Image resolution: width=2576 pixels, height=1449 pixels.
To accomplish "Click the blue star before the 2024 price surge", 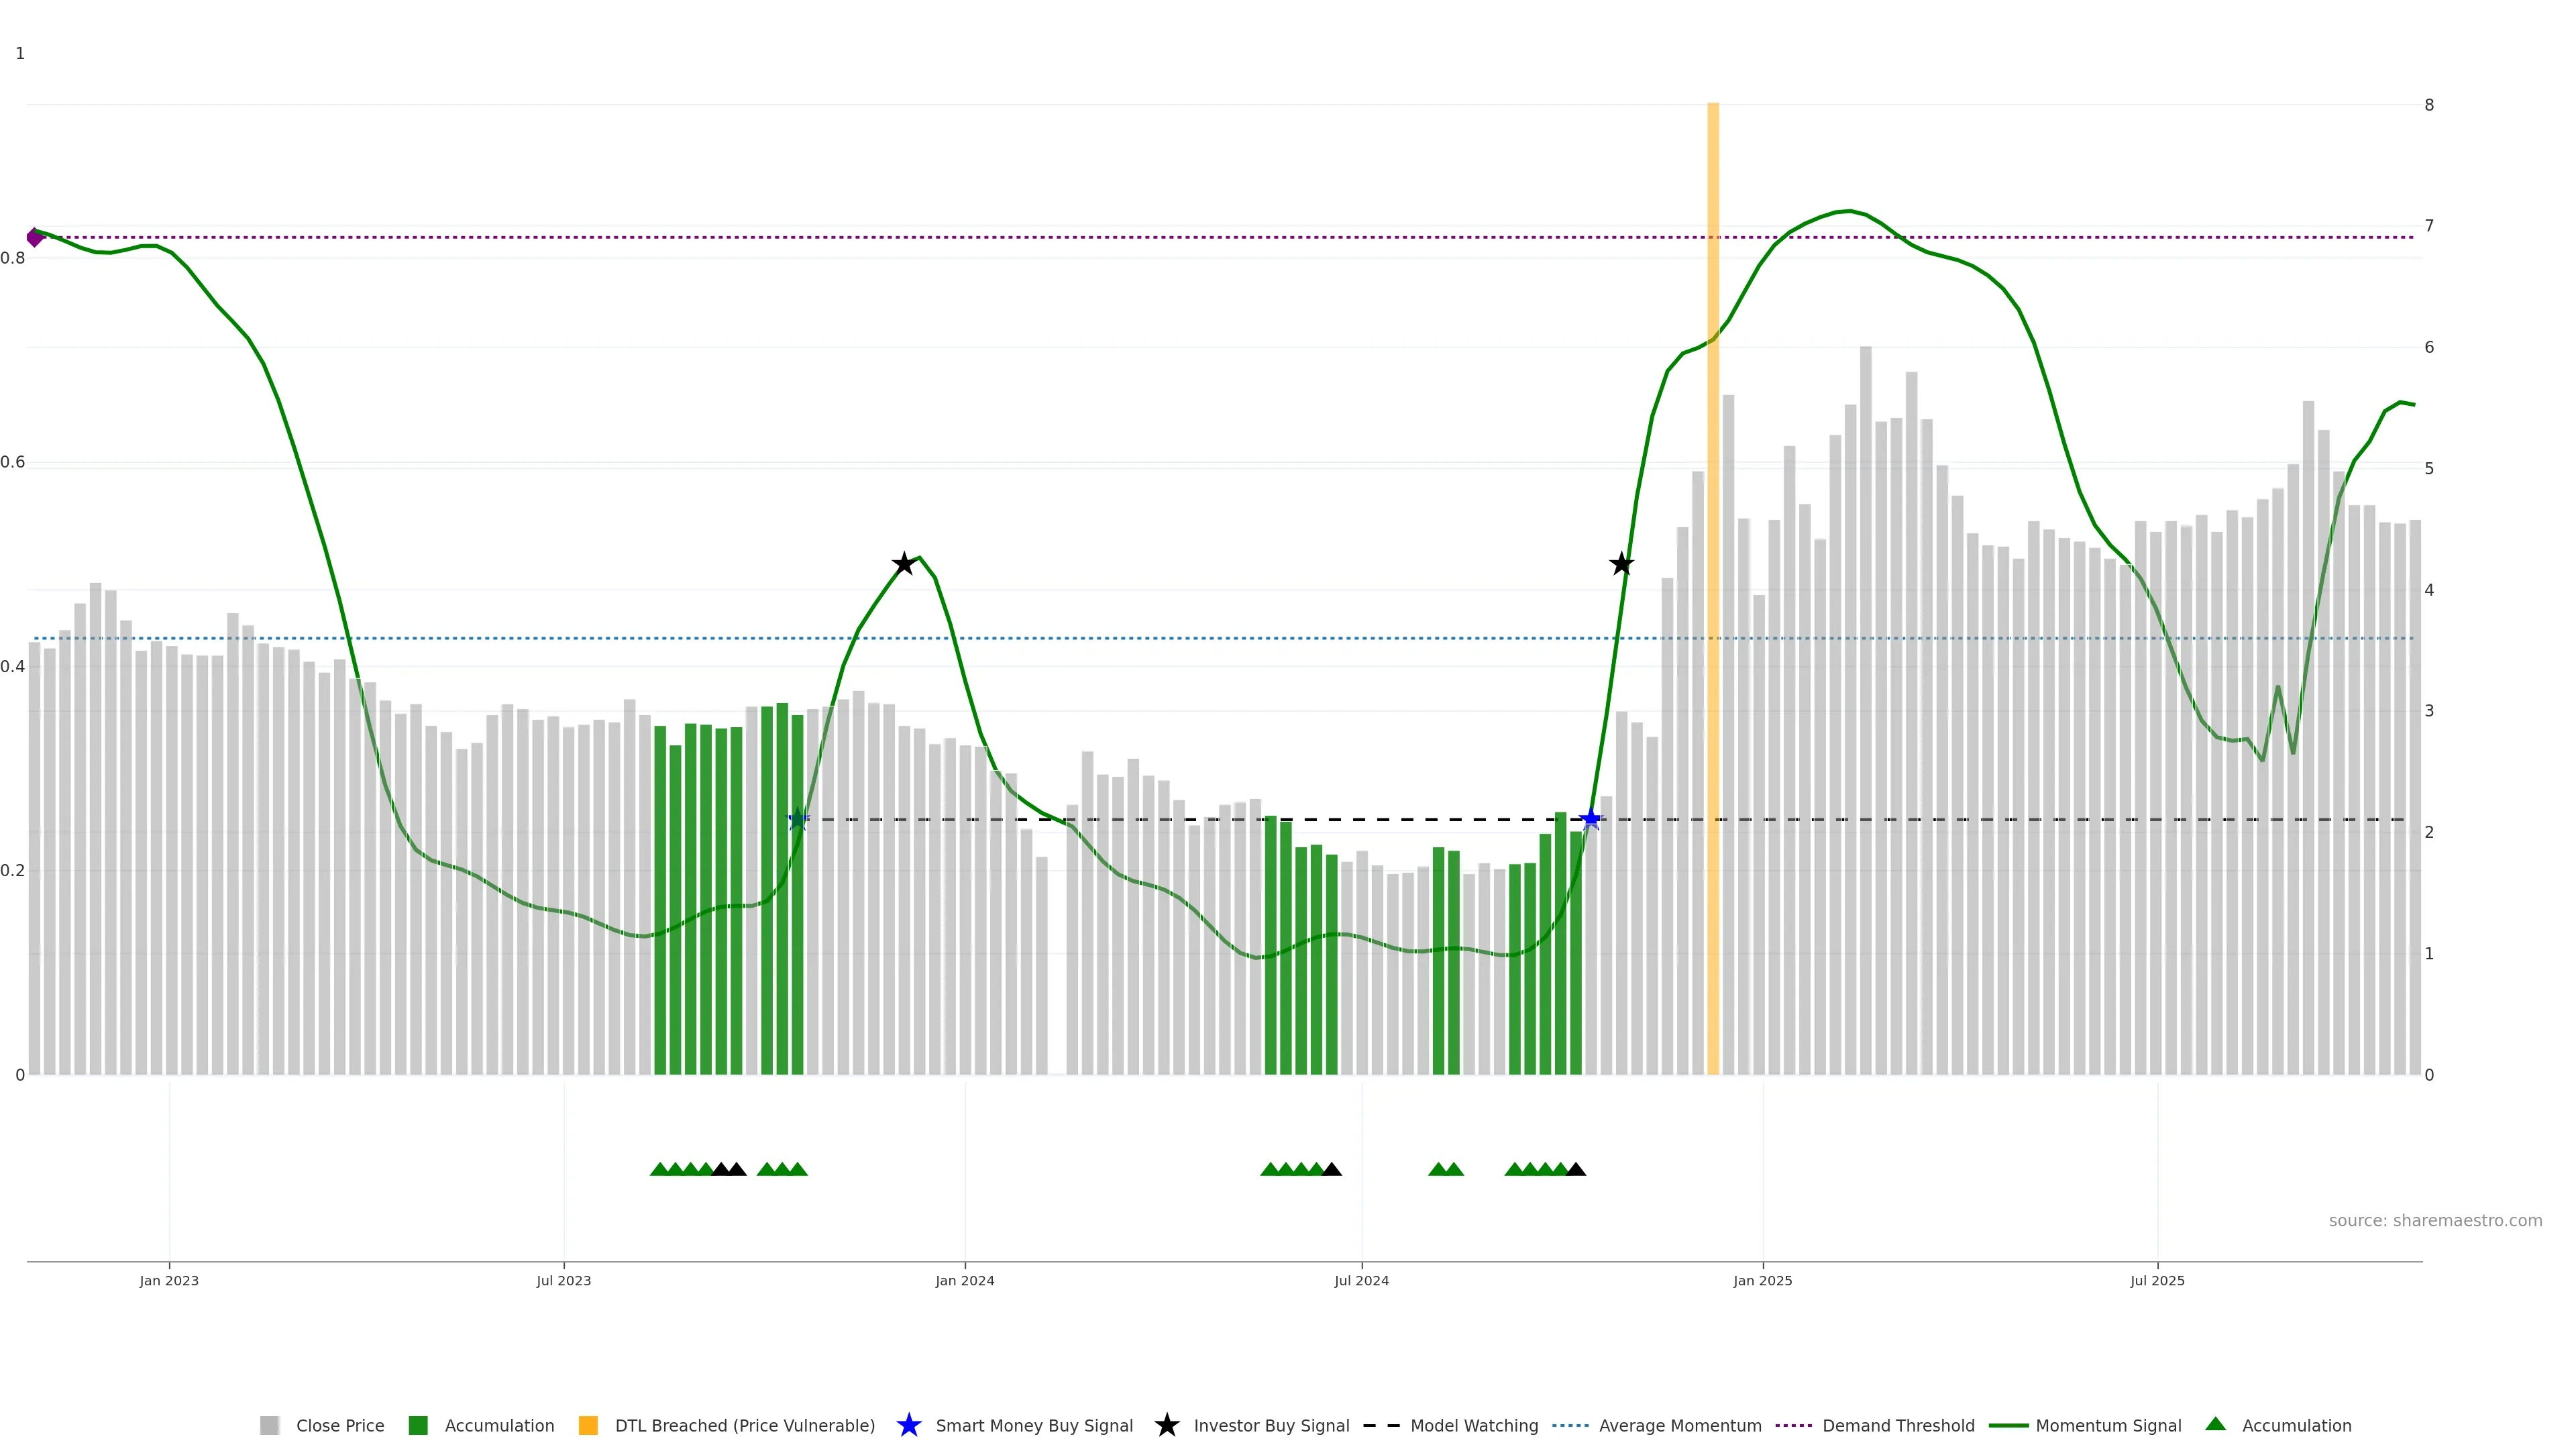I will [1590, 820].
